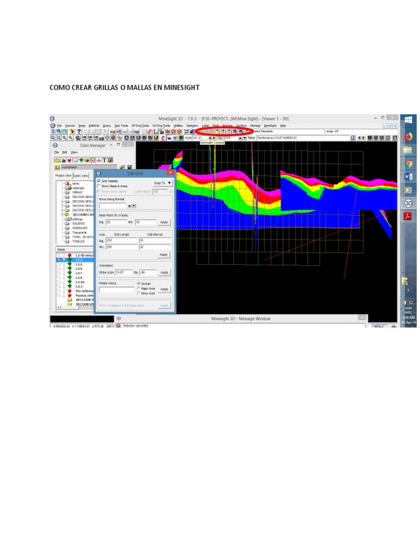
Task: Click the first magnifier zoom toolbar icon
Action: [x=52, y=137]
